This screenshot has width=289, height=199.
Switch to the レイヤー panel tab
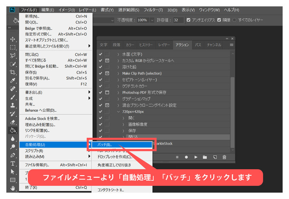pyautogui.click(x=164, y=45)
